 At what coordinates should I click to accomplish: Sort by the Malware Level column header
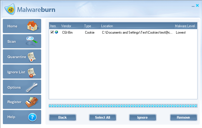[x=186, y=26]
